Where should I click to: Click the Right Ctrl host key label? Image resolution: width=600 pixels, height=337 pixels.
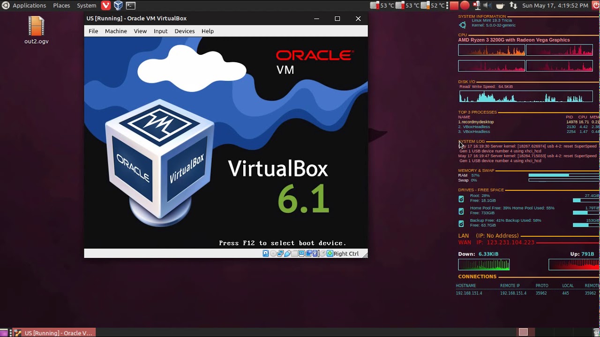(346, 254)
